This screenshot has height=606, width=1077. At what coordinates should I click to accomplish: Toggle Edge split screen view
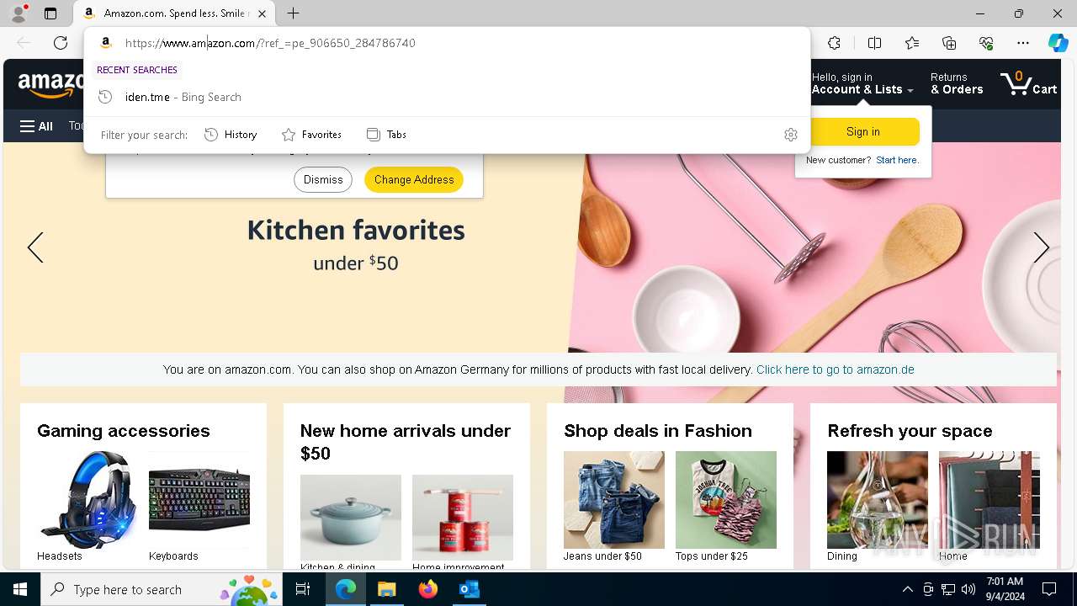[x=874, y=43]
